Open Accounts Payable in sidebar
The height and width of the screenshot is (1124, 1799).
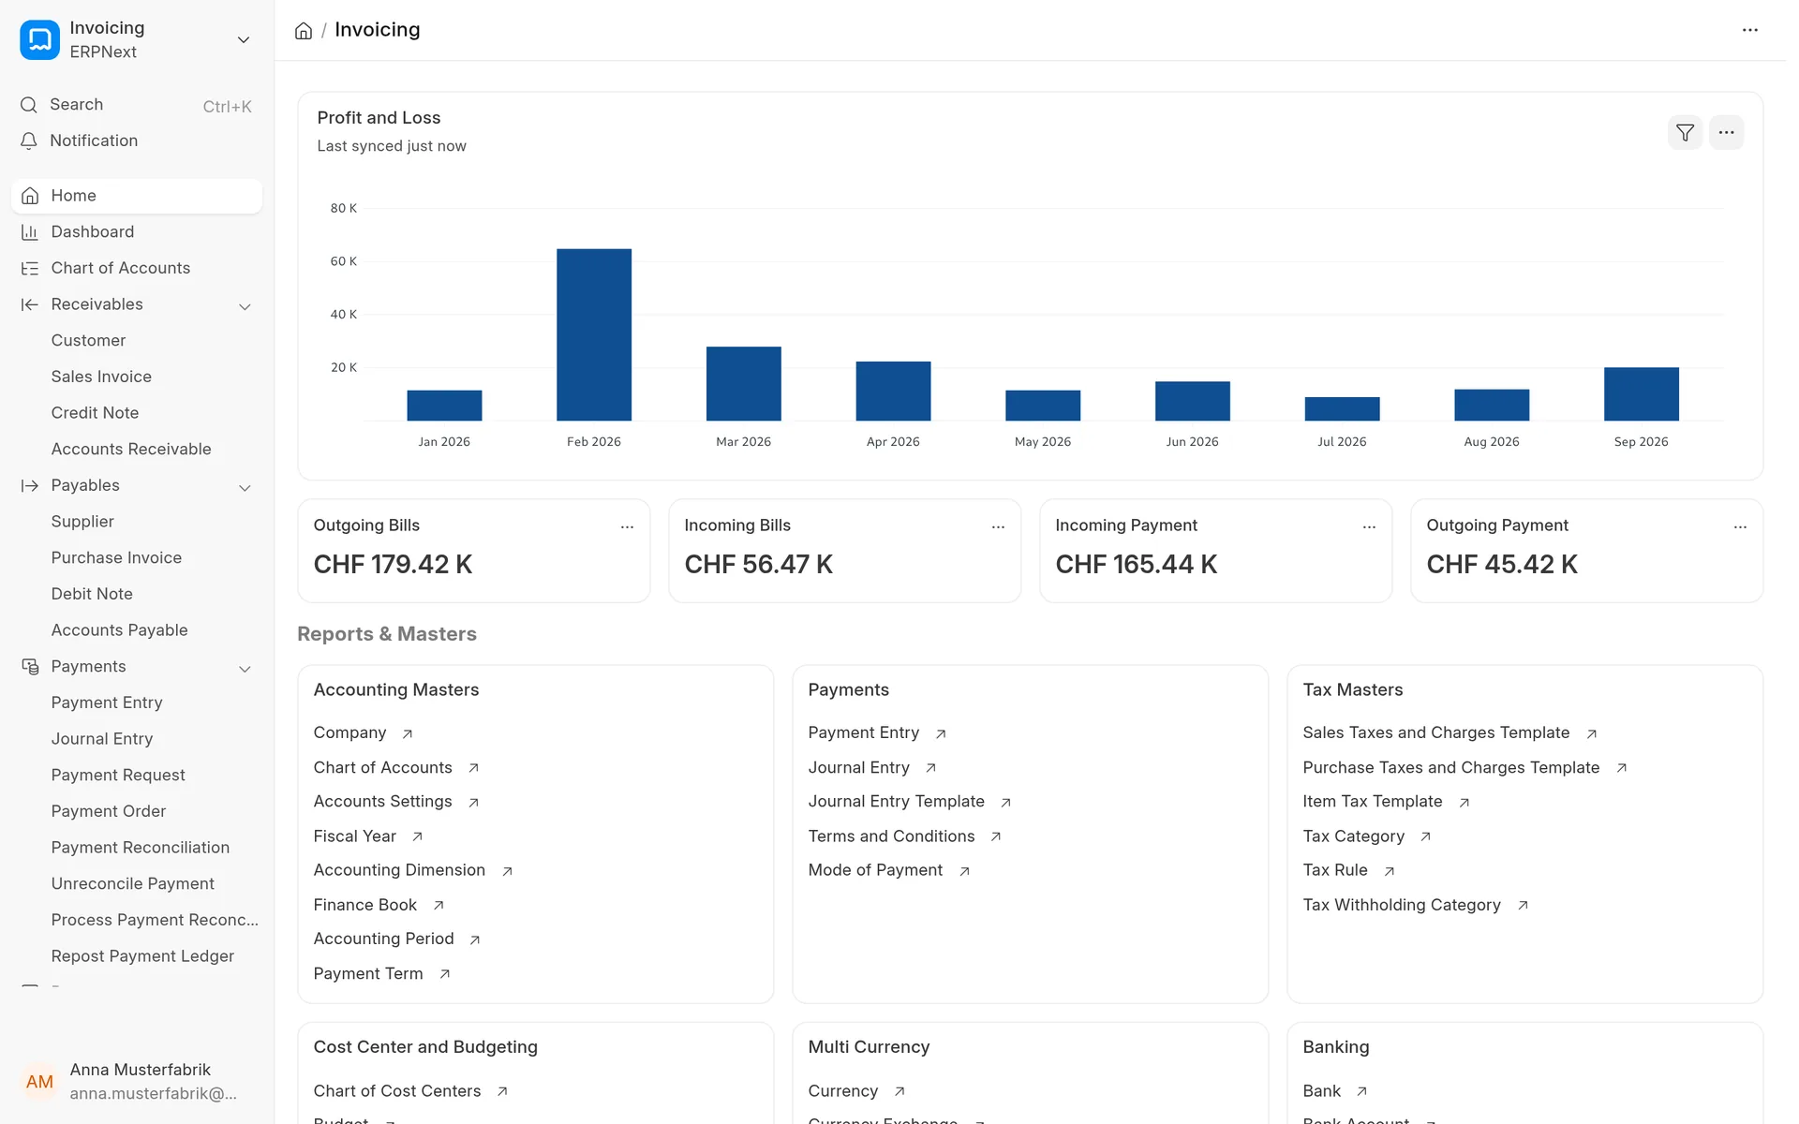tap(119, 630)
